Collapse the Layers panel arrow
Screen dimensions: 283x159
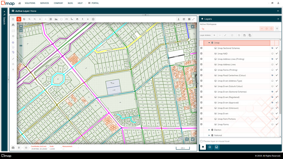tap(278, 19)
